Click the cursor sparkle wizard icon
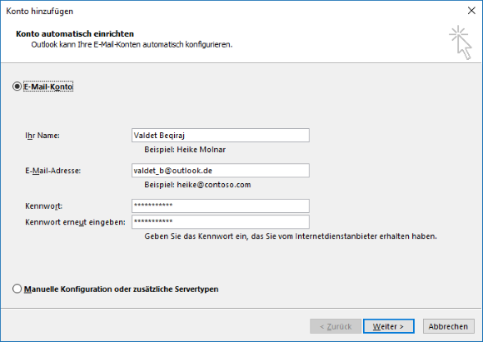 tap(461, 42)
